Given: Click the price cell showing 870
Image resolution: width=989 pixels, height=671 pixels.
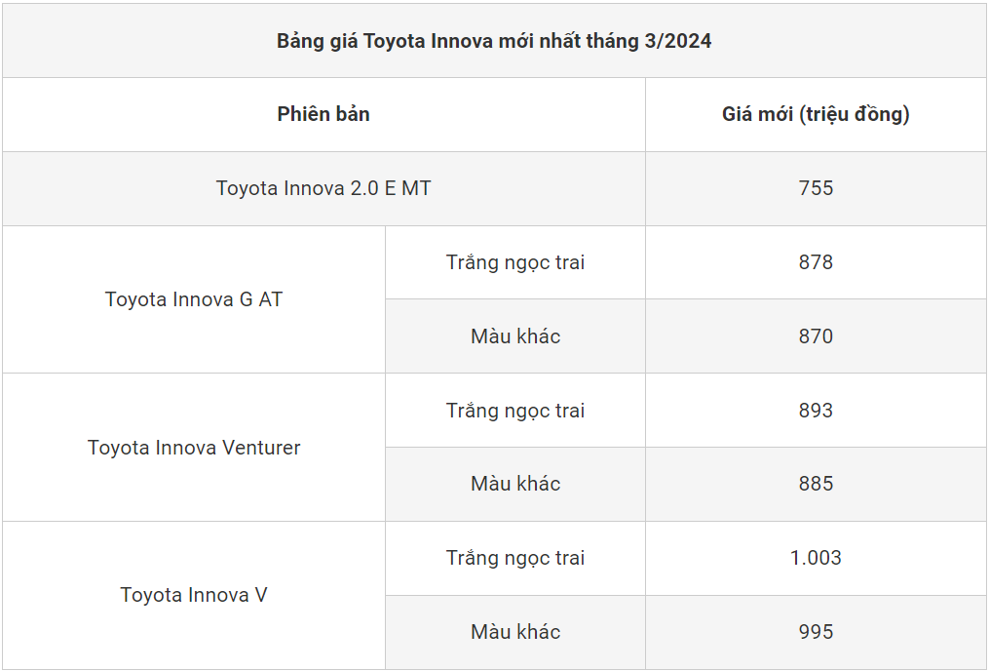Looking at the screenshot, I should [x=816, y=336].
